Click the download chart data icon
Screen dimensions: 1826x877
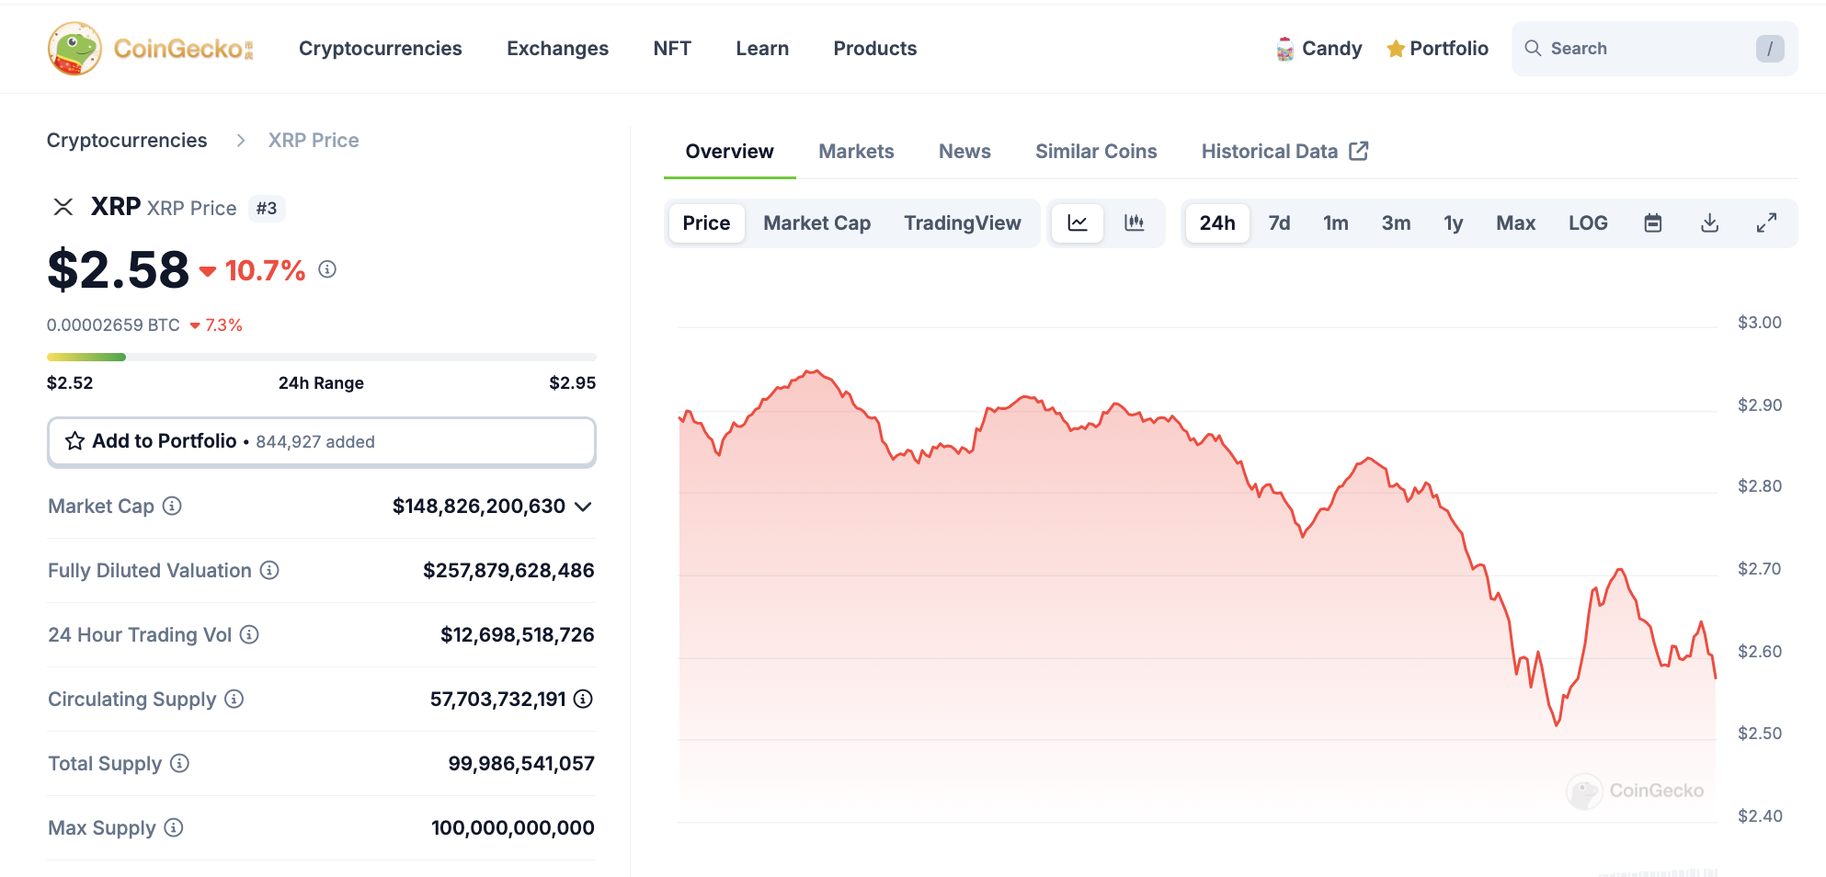(1710, 222)
